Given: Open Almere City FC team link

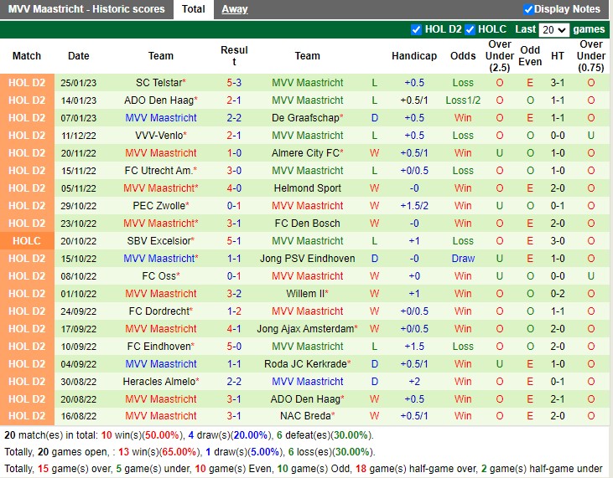Looking at the screenshot, I should click(307, 153).
